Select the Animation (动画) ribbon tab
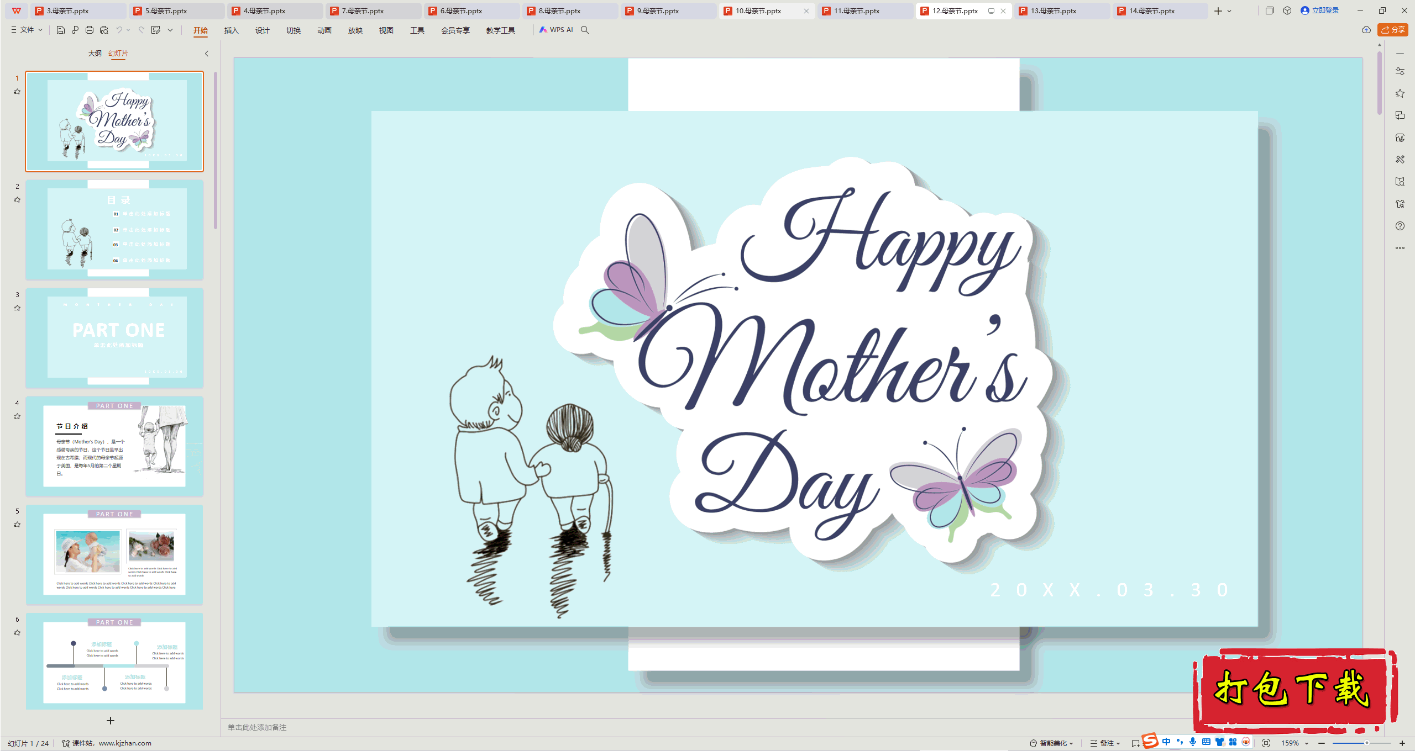 [x=324, y=30]
